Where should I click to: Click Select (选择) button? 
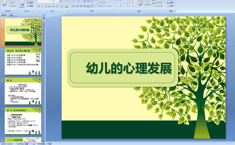point(171,6)
